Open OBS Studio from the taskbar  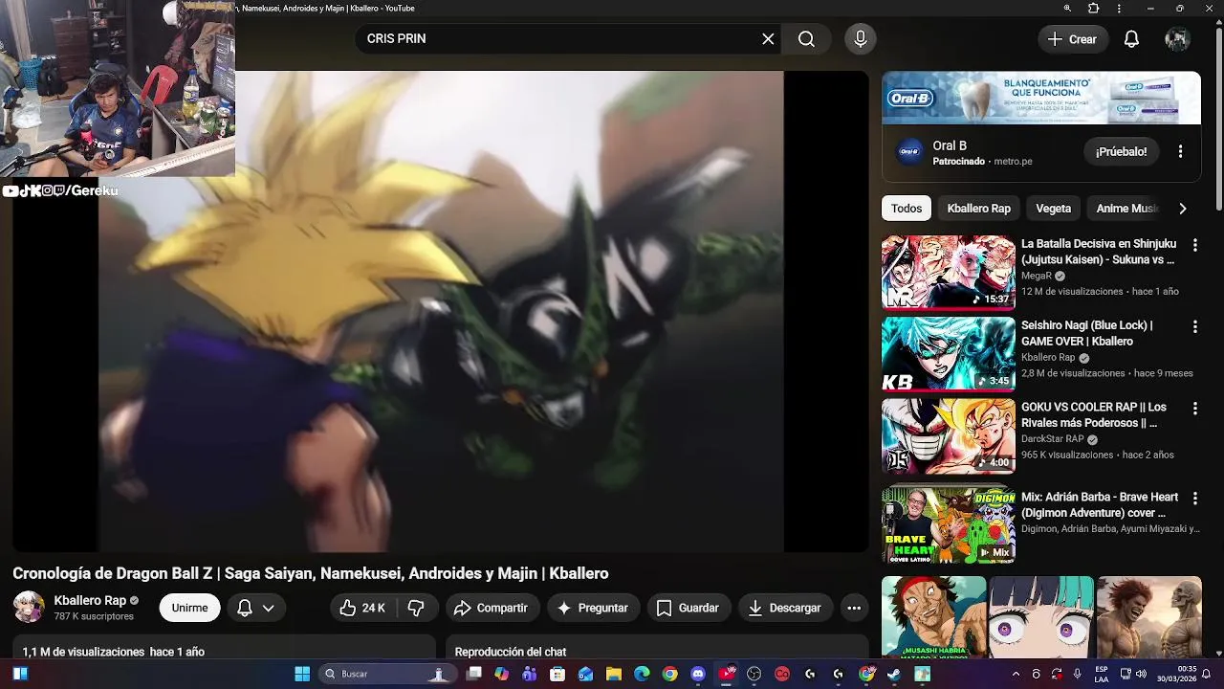click(x=754, y=674)
